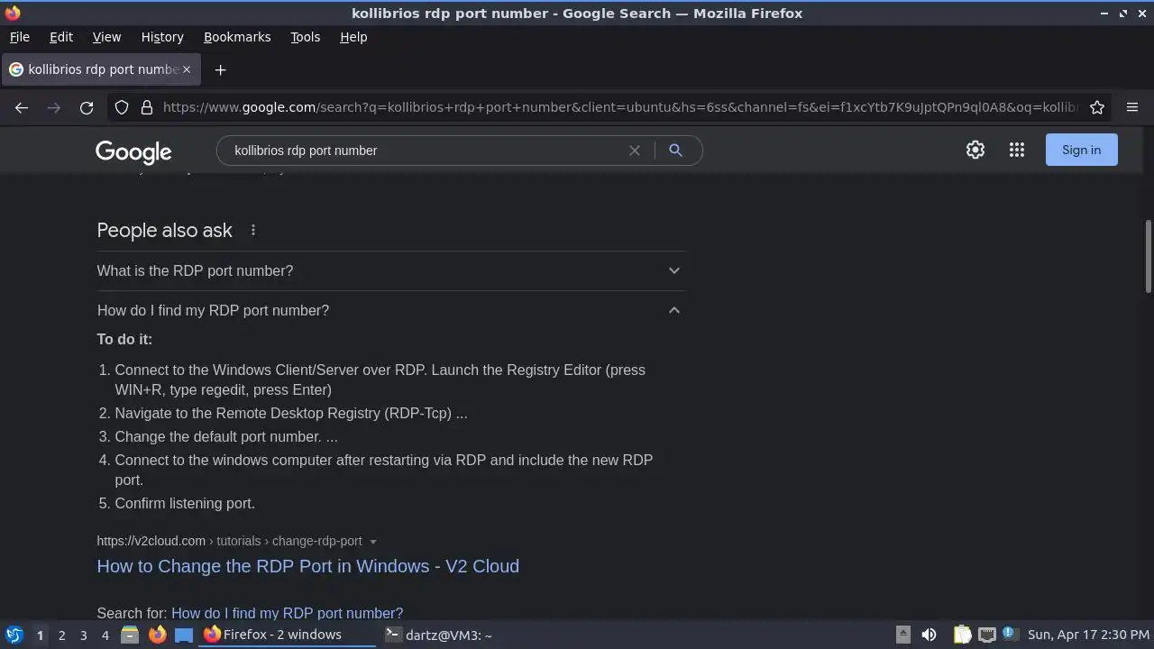Image resolution: width=1154 pixels, height=649 pixels.
Task: Open a new browser tab
Action: point(220,69)
